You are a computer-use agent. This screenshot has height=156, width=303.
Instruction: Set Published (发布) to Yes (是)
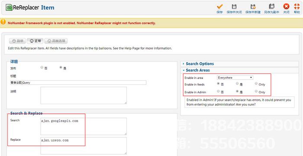61,67
